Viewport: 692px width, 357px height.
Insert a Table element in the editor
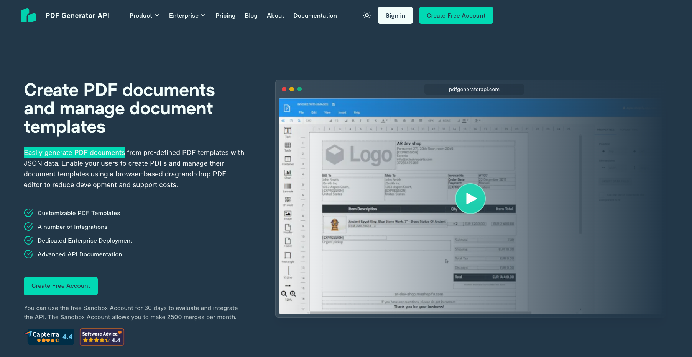(288, 146)
